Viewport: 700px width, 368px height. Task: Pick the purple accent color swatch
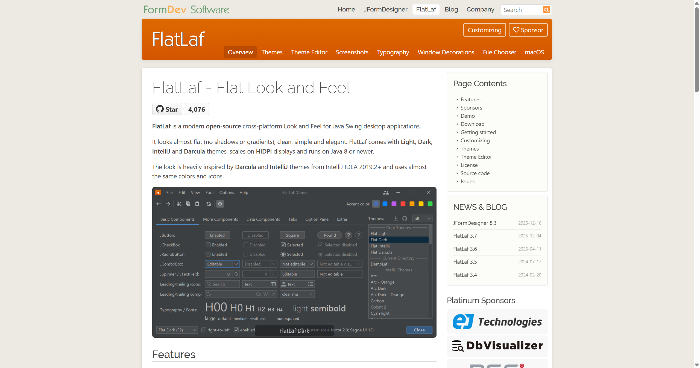coord(394,204)
